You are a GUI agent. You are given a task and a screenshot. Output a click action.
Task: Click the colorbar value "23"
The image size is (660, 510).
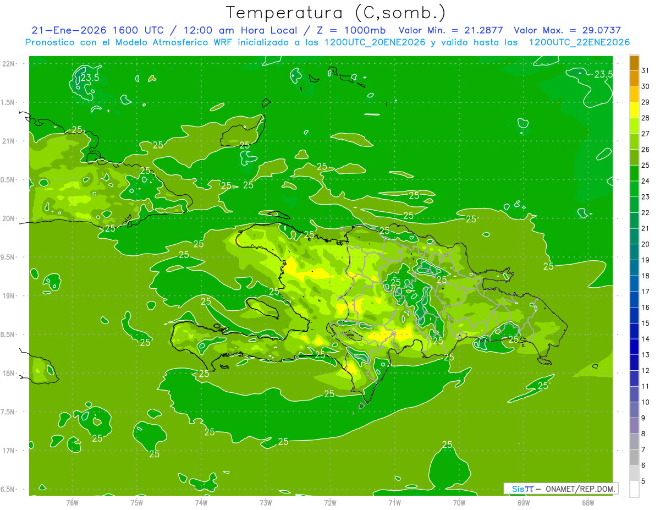(x=646, y=197)
